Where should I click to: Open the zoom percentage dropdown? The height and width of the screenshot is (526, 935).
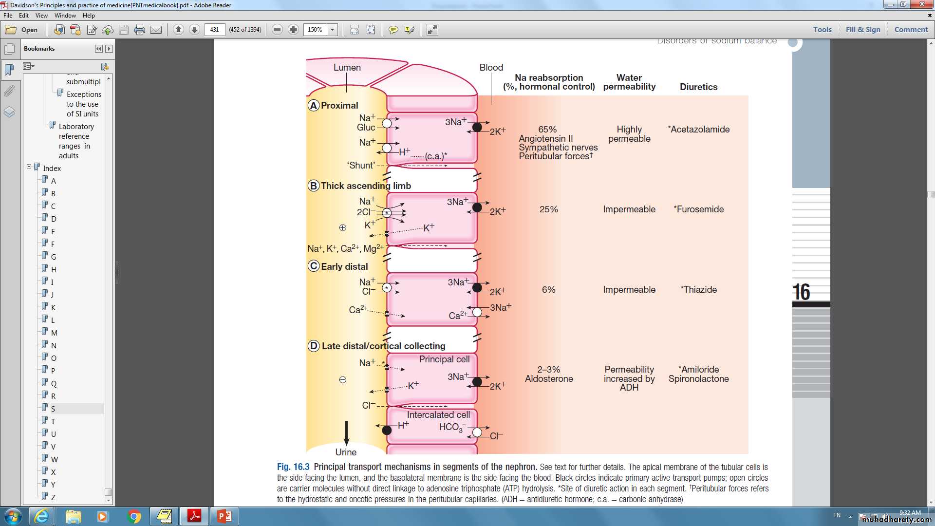333,30
